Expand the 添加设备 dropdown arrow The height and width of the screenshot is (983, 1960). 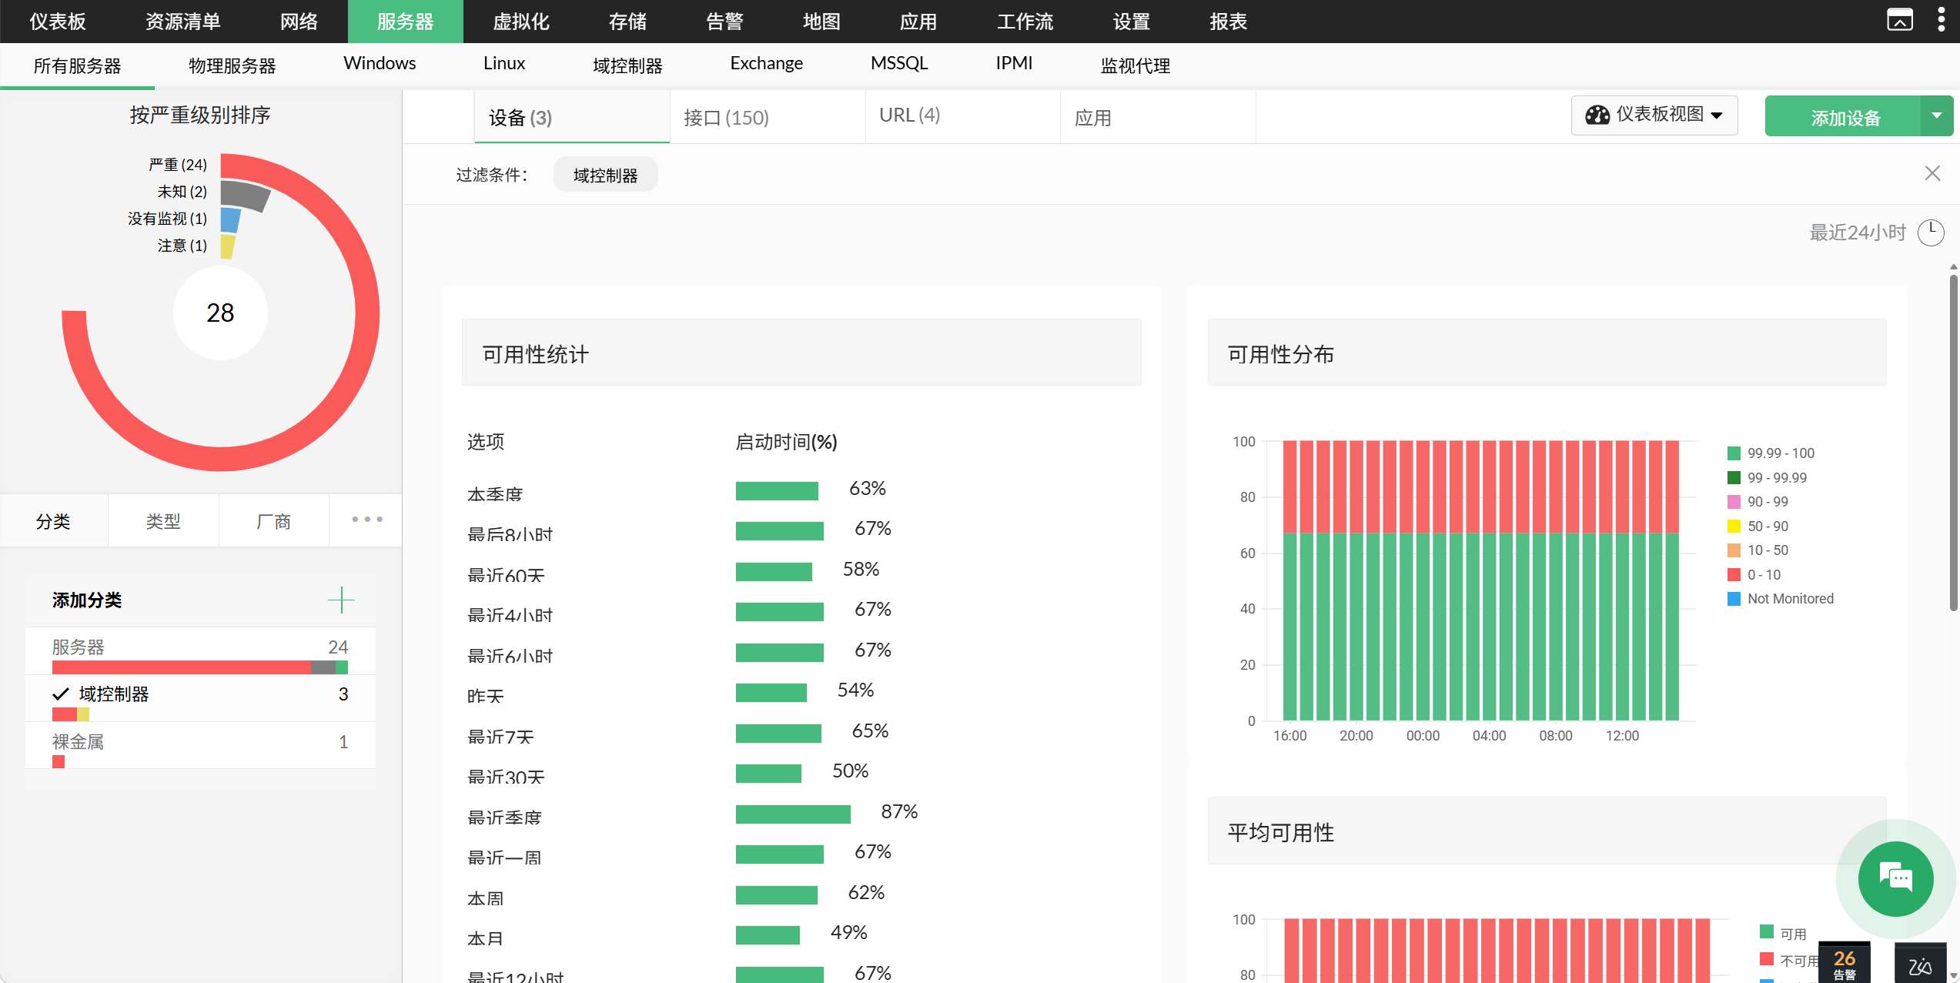(x=1936, y=115)
